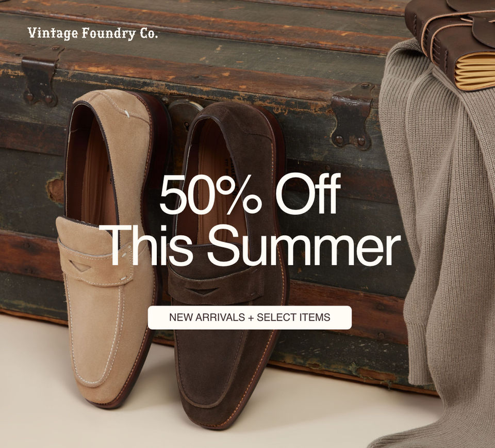The image size is (495, 448).
Task: Click the word Summer in the headline
Action: (304, 245)
